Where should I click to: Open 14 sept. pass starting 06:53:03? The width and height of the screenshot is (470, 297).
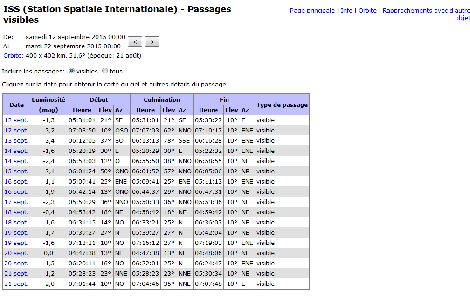point(16,161)
